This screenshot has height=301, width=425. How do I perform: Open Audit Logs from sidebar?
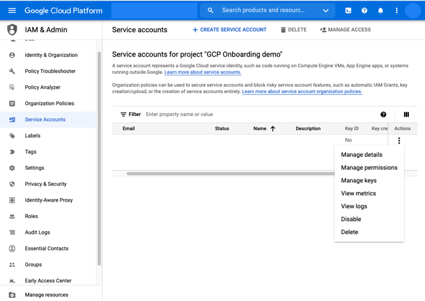coord(38,233)
